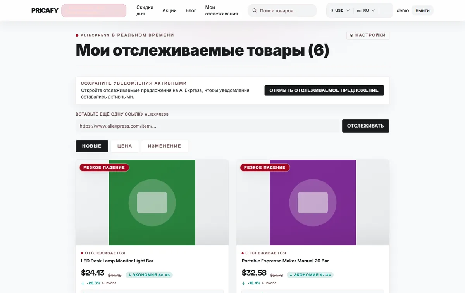Focus the Поиск товаров search field
Viewport: 465px width, 293px height.
coord(282,10)
